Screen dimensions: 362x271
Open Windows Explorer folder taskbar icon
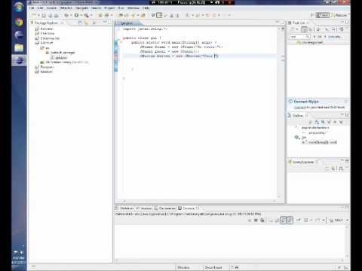(x=19, y=47)
